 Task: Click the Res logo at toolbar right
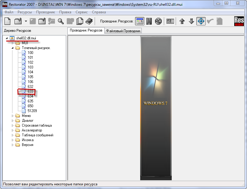(239, 21)
